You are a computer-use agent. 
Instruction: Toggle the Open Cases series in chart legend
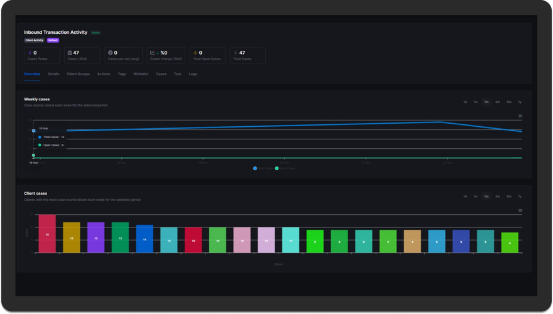pos(285,168)
